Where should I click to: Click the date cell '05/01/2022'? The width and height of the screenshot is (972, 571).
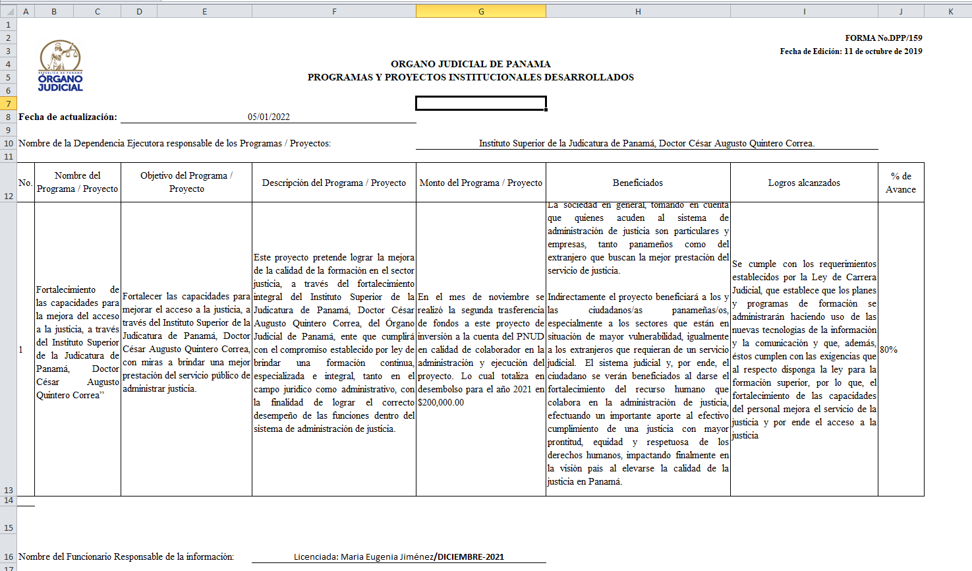(x=269, y=117)
